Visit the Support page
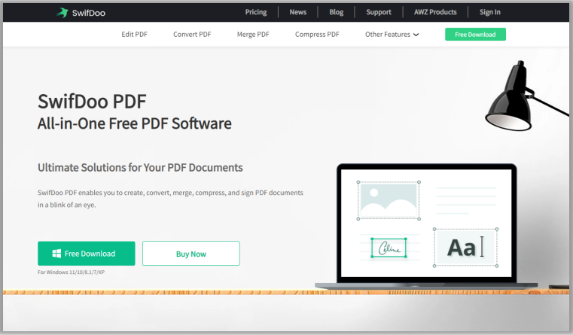Viewport: 573px width, 335px height. (379, 12)
